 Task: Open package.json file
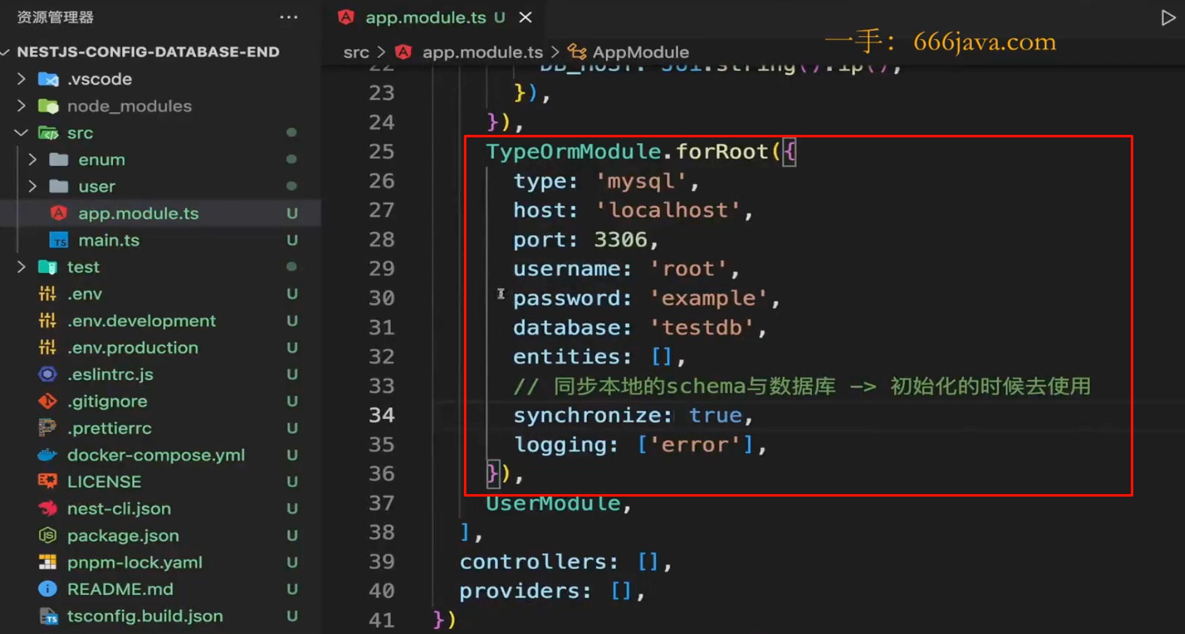[123, 536]
